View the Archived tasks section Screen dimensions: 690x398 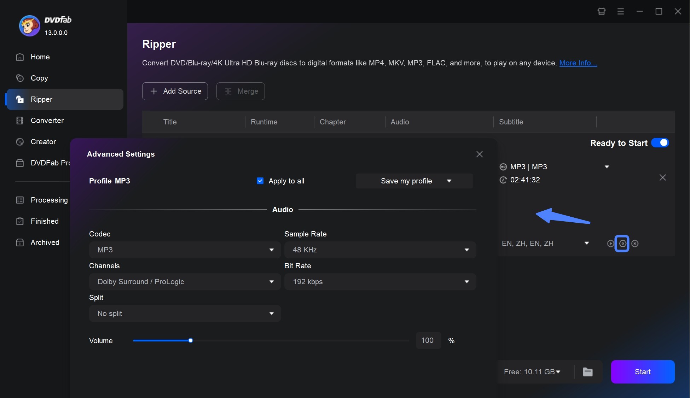point(45,242)
